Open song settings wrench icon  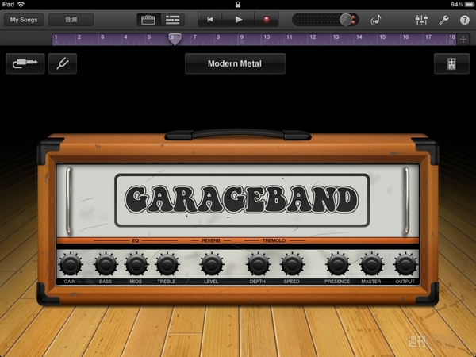click(443, 20)
